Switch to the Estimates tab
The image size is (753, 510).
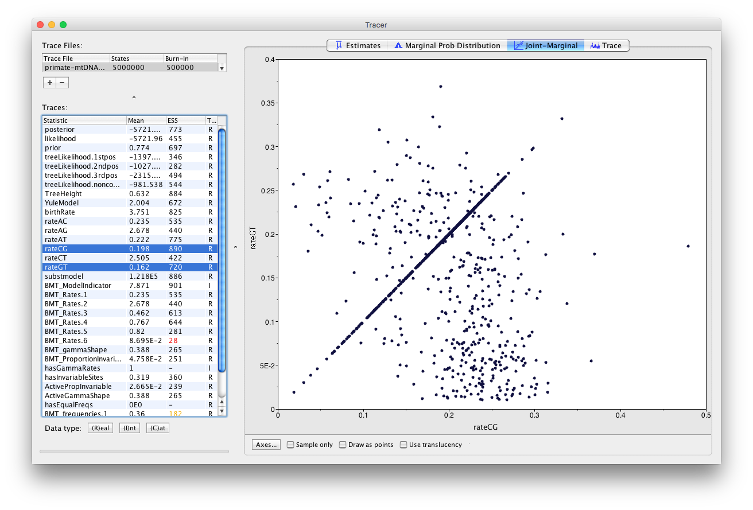click(x=358, y=45)
